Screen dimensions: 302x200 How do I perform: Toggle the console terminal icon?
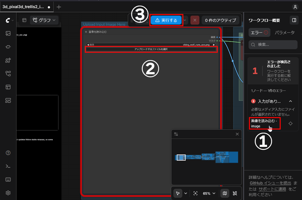(8, 166)
